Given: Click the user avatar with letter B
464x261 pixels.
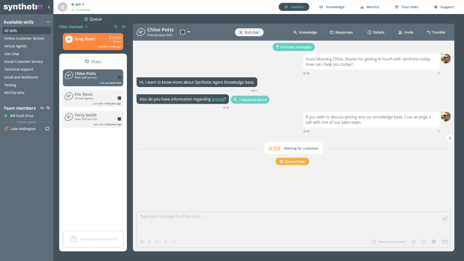Looking at the screenshot, I should pos(63,7).
